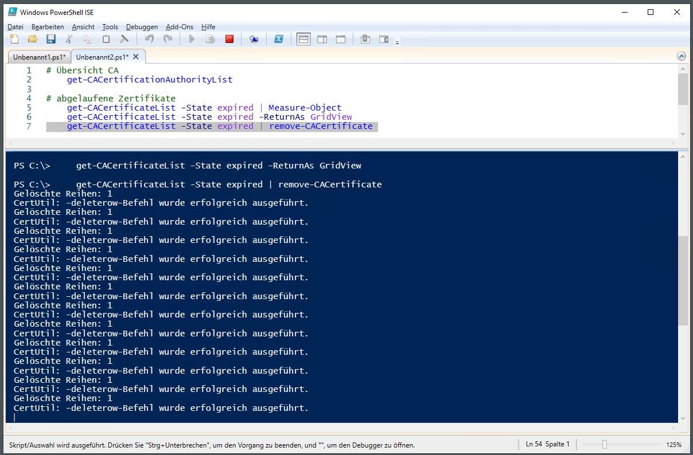The height and width of the screenshot is (455, 693).
Task: Launch PowerShell.exe using the blue console icon
Action: [x=278, y=39]
